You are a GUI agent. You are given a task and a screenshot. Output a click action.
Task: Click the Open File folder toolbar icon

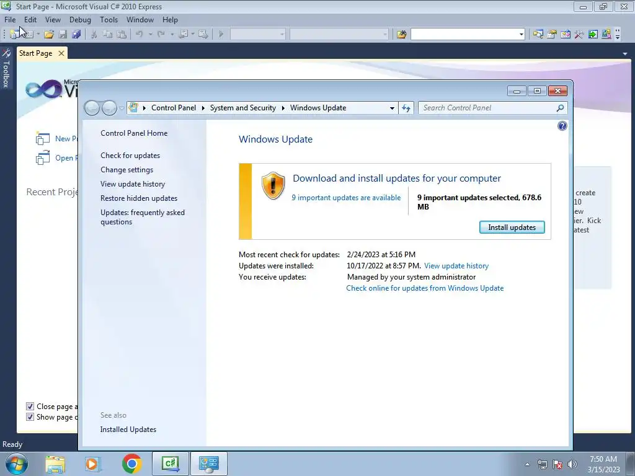pyautogui.click(x=49, y=35)
